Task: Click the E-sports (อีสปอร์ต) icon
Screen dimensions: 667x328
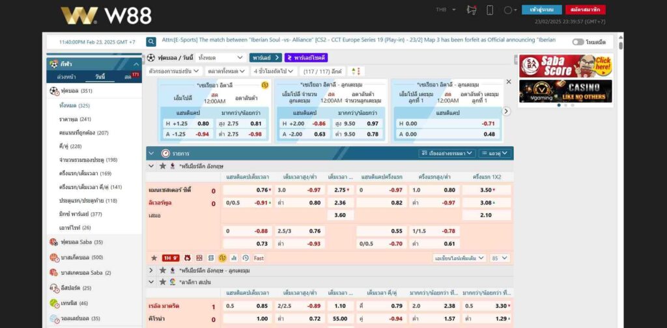Action: (x=53, y=288)
